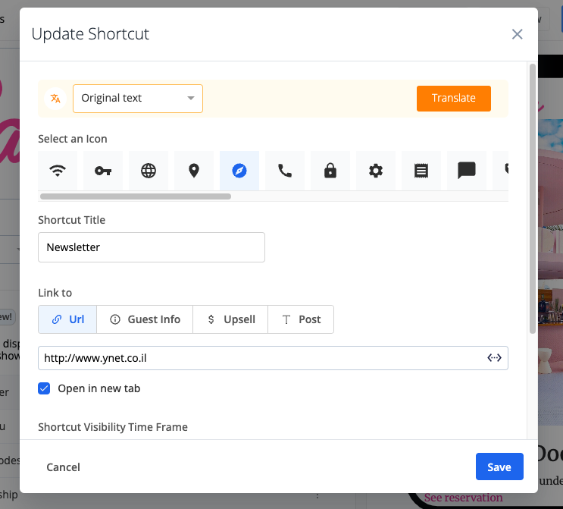Image resolution: width=563 pixels, height=509 pixels.
Task: Select the Wi-Fi icon for shortcut
Action: pos(58,171)
